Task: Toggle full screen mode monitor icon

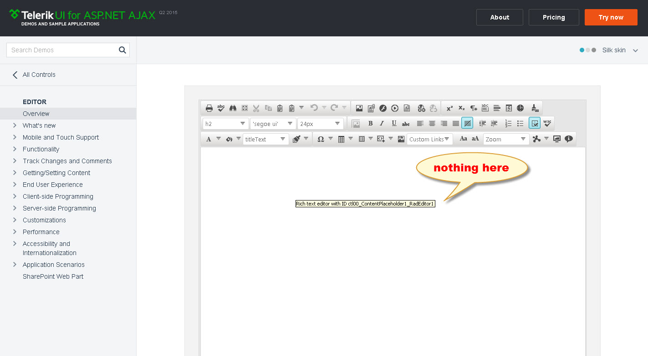Action: coord(557,139)
